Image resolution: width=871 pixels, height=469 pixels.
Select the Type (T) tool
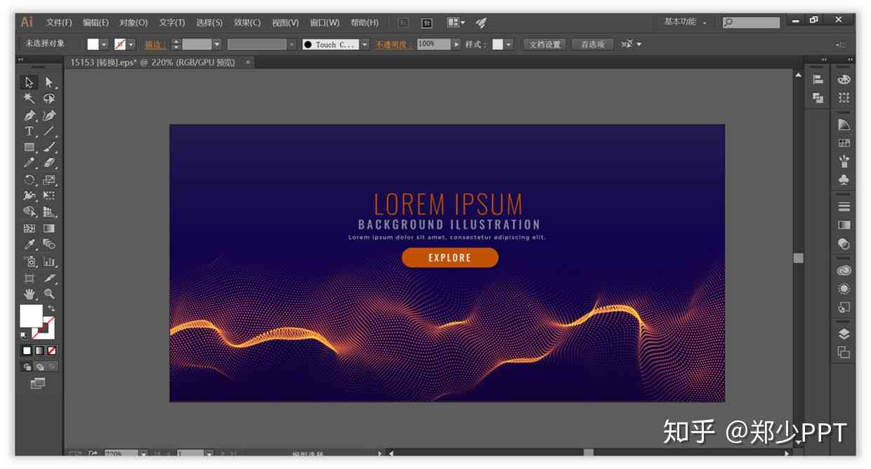click(29, 131)
